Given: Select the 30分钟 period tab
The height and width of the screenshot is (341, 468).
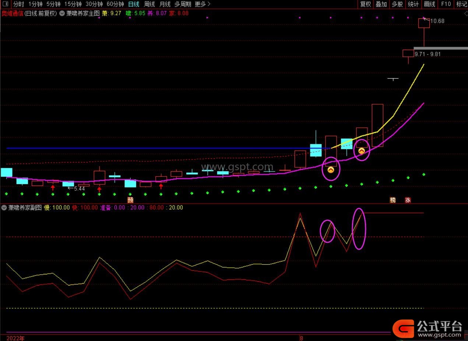Looking at the screenshot, I should tap(94, 4).
